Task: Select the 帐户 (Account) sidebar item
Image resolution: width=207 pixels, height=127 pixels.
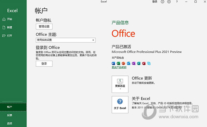Action: click(x=13, y=107)
